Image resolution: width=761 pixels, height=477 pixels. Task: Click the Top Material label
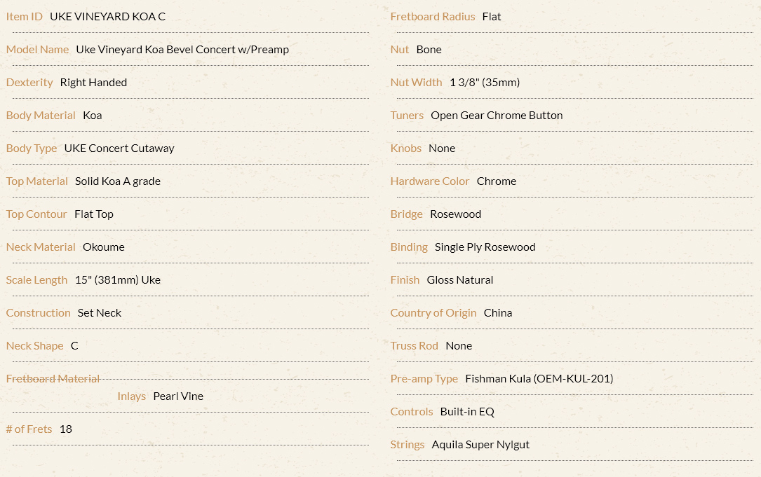(x=37, y=181)
